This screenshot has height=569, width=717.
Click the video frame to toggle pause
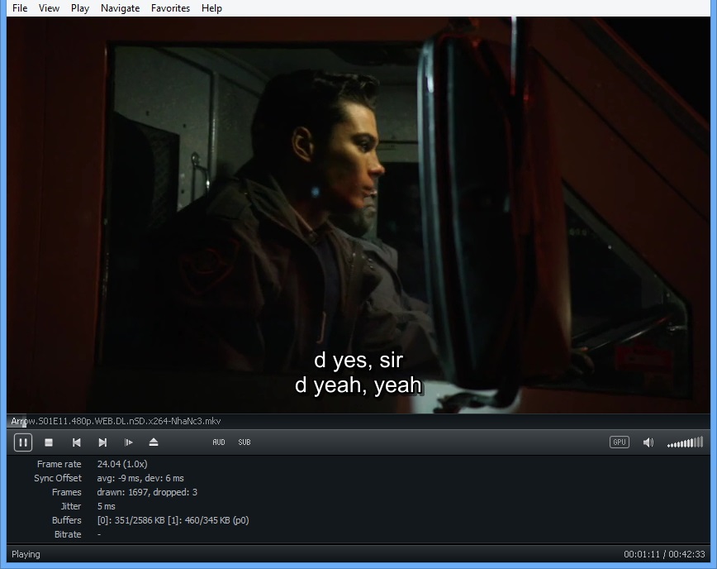(358, 215)
